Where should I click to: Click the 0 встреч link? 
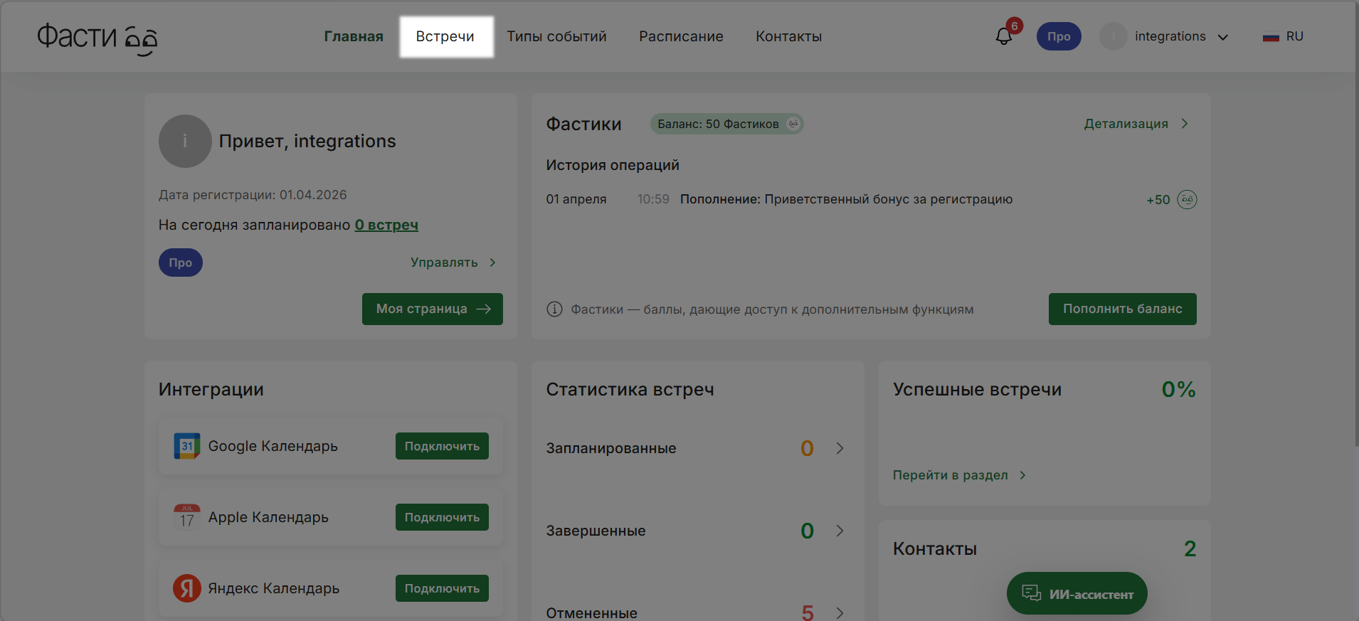pos(386,225)
